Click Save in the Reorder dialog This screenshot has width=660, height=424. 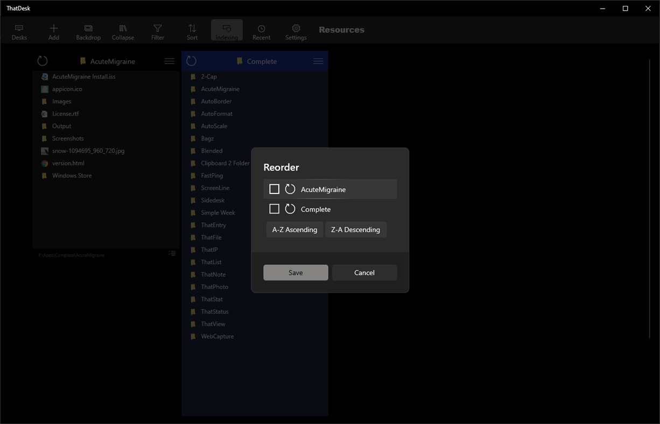[x=296, y=273]
